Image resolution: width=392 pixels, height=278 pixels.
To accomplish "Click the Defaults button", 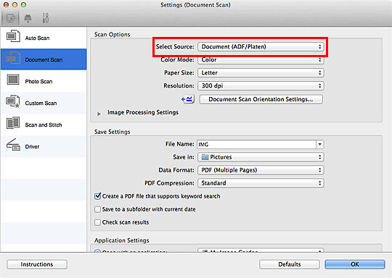I will [290, 264].
